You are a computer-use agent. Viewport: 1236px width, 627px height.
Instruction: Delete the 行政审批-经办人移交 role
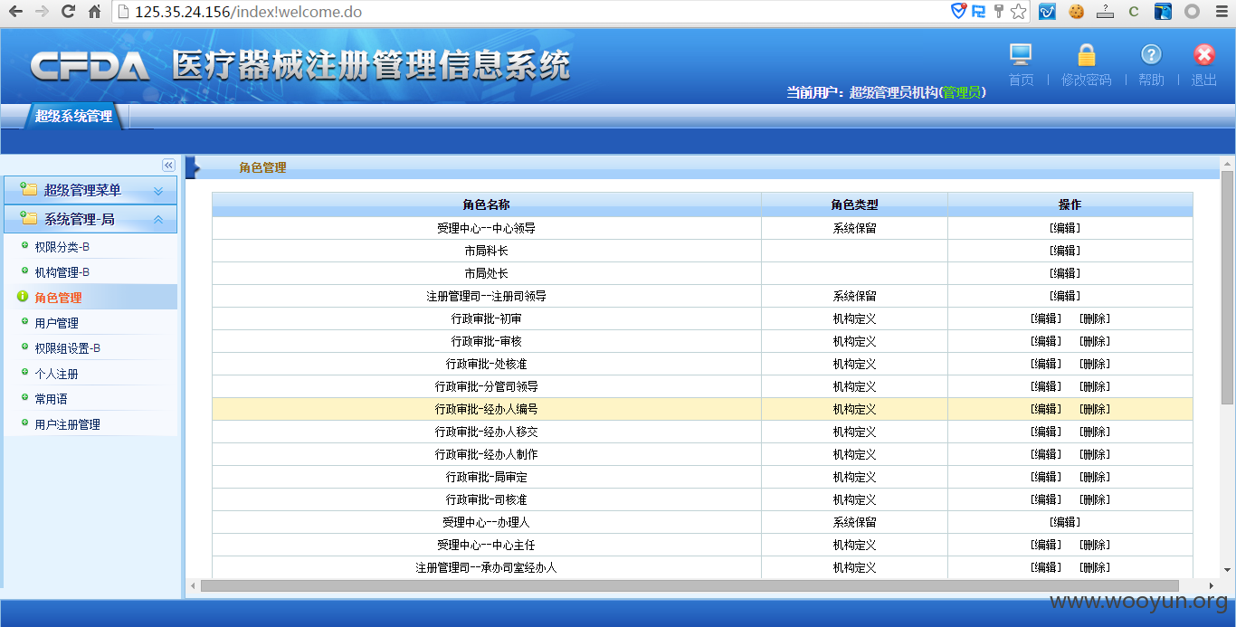coord(1095,432)
